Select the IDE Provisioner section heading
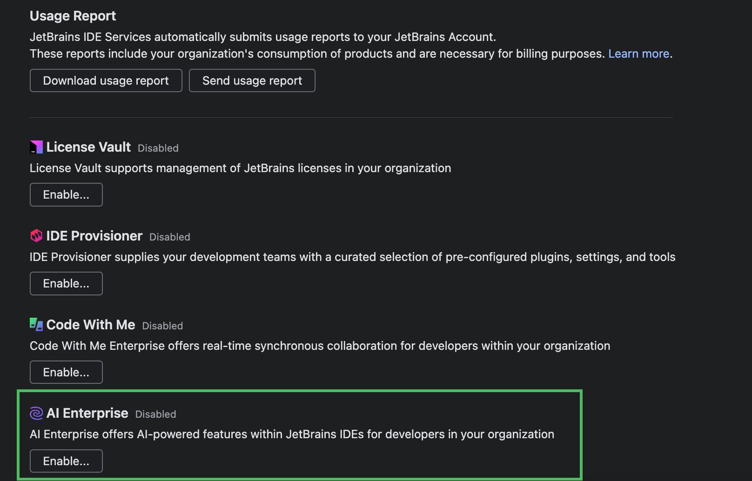 click(x=94, y=236)
